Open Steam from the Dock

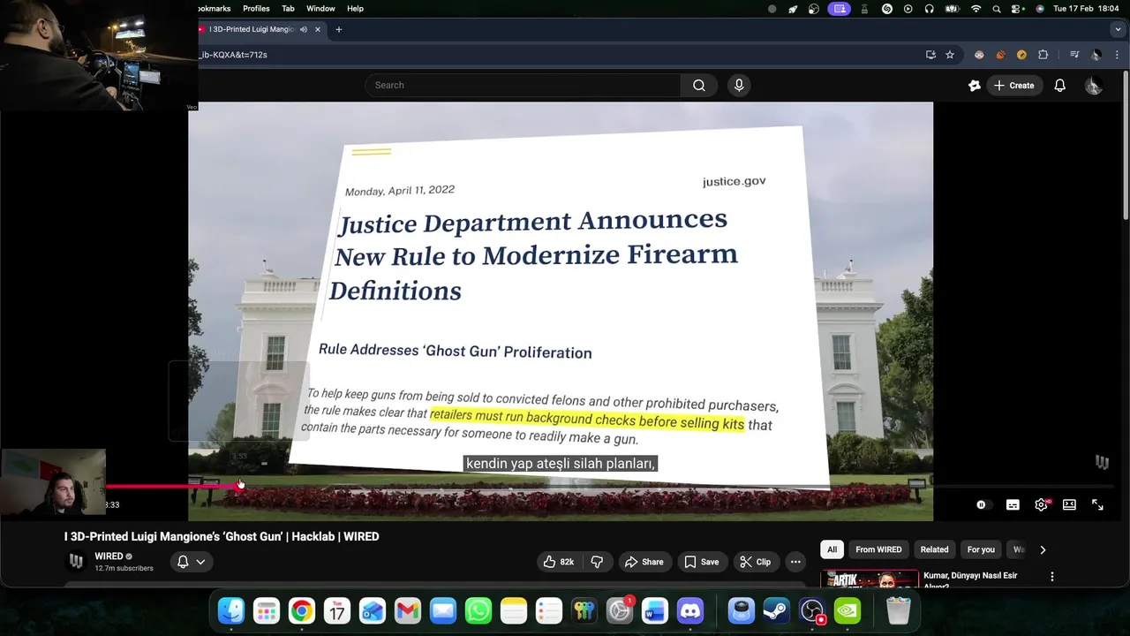[777, 610]
